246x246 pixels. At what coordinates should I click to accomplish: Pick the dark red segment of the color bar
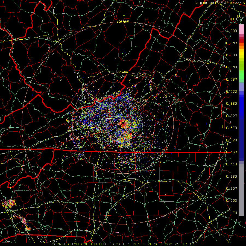point(241,41)
